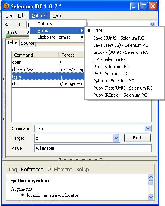Switch to the Source tab
Screen dimensions: 165x206
[x=28, y=43]
